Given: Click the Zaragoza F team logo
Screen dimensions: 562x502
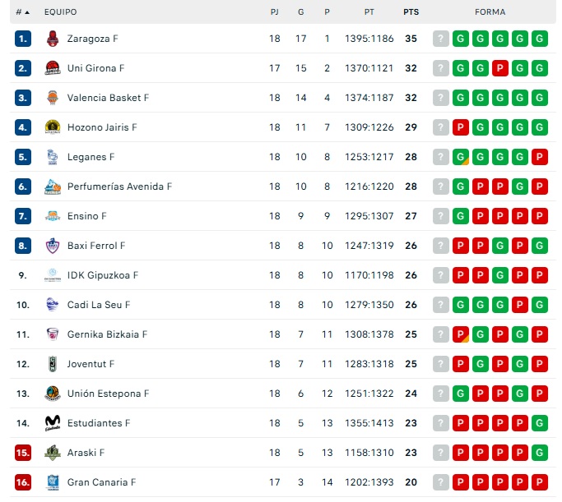Looking at the screenshot, I should (53, 39).
